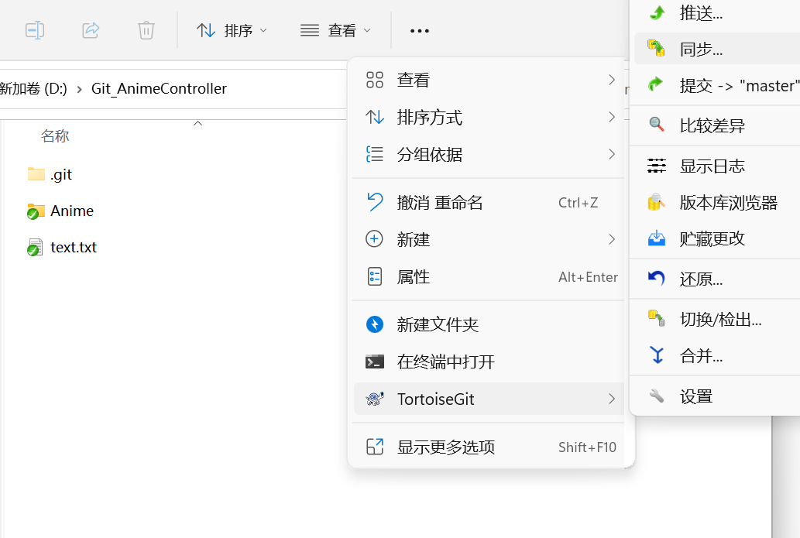Click the Stash Changes (贮藏更改) icon
The image size is (800, 538).
pyautogui.click(x=657, y=238)
